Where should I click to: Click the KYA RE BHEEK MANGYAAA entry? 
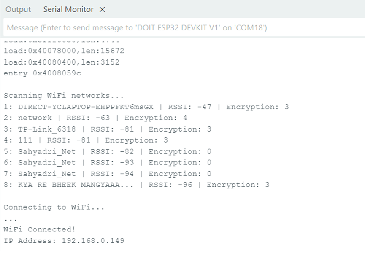(136, 185)
